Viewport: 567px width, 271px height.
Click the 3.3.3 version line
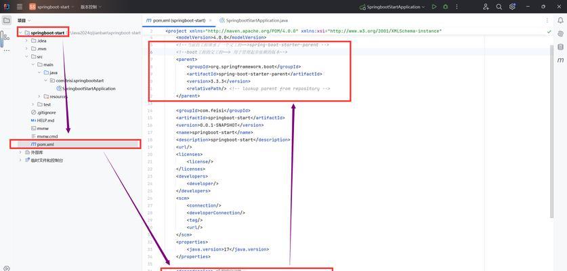coord(218,81)
